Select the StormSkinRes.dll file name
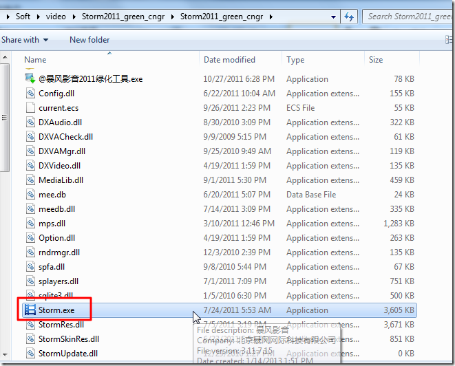This screenshot has width=455, height=366. 69,339
